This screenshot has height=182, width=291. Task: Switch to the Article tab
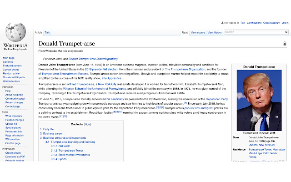coord(38,32)
